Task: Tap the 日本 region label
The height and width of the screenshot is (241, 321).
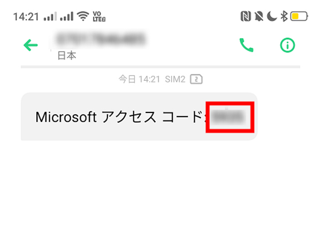Action: pos(67,56)
